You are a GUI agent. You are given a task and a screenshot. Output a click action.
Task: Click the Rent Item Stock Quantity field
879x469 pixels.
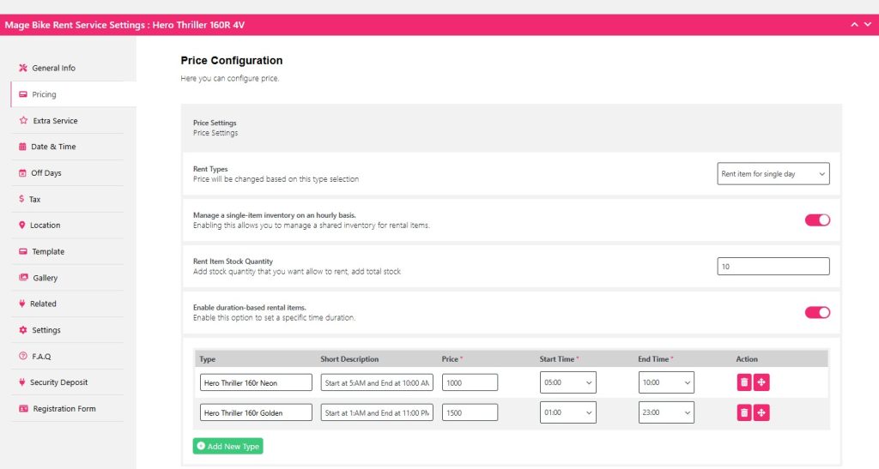[x=773, y=267]
